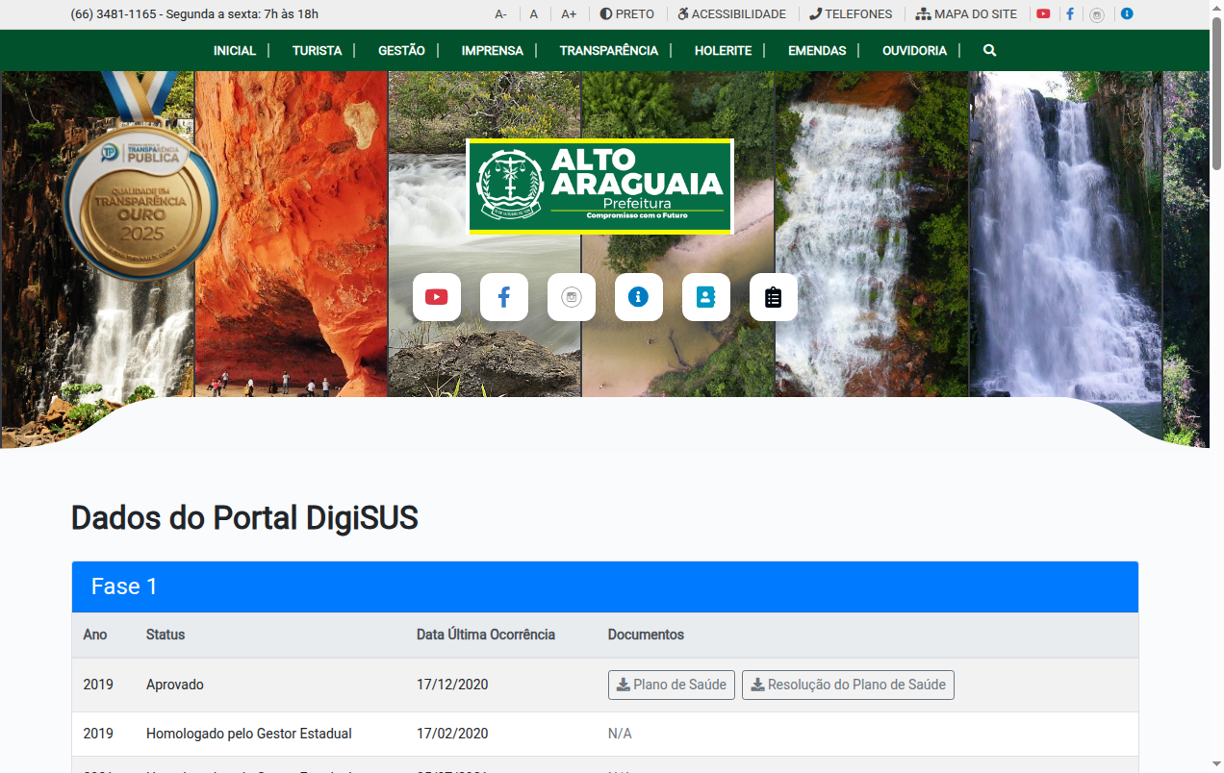Open TRANSPARÊNCIA menu
The image size is (1224, 773).
[609, 50]
